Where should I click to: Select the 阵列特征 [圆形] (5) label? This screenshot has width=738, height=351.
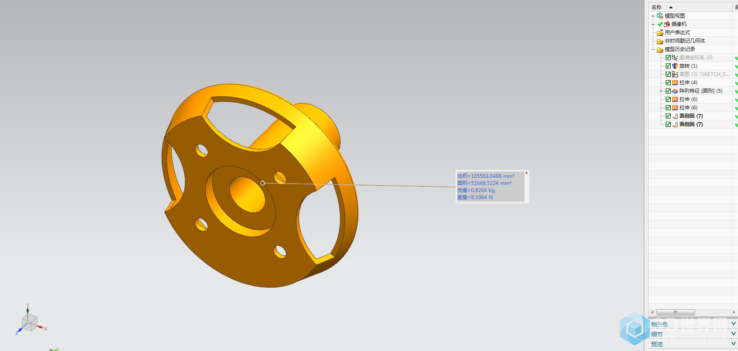[701, 91]
